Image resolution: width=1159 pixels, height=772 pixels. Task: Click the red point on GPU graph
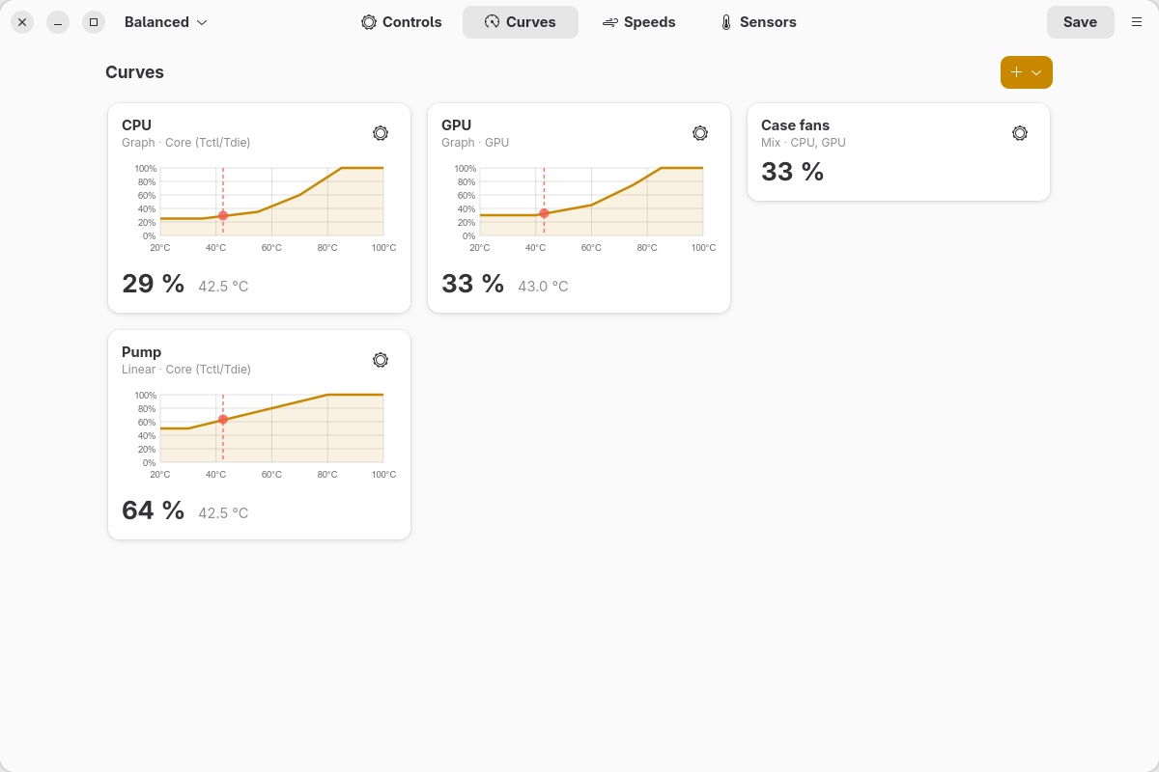tap(544, 213)
